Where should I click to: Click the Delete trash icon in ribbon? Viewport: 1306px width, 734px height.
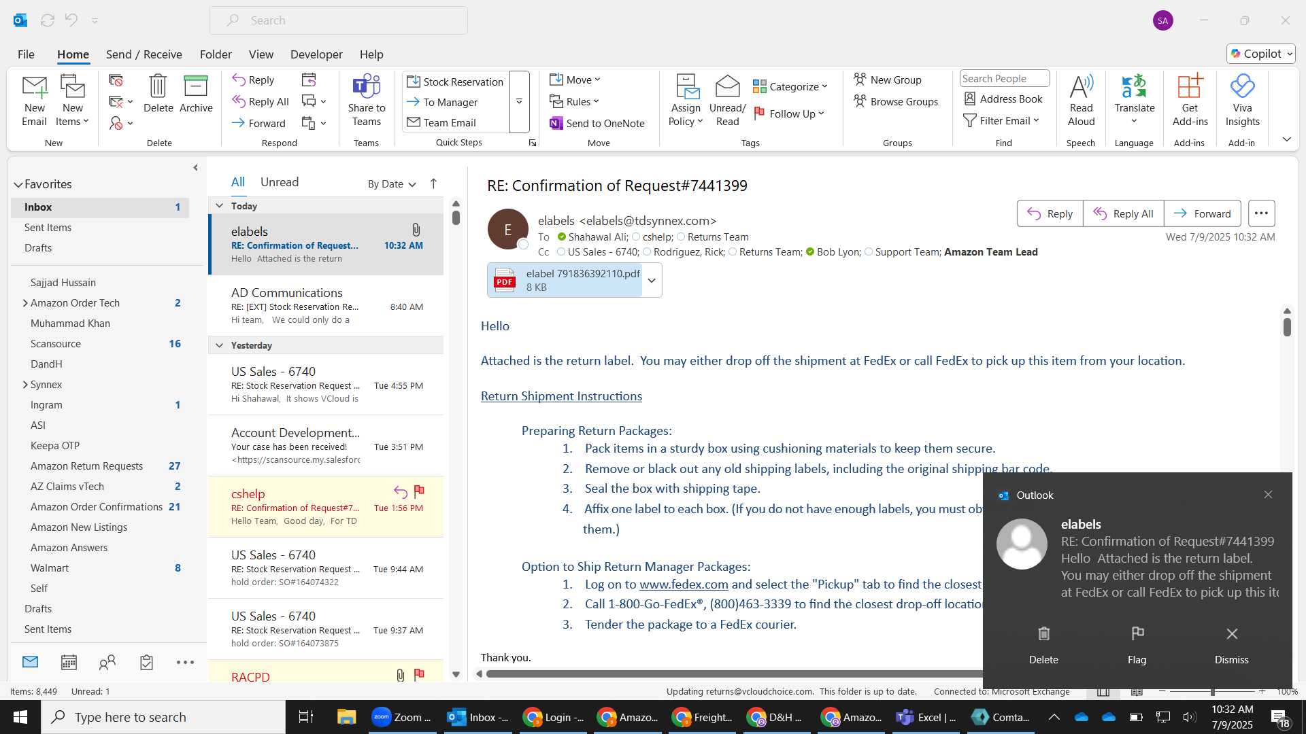click(158, 94)
